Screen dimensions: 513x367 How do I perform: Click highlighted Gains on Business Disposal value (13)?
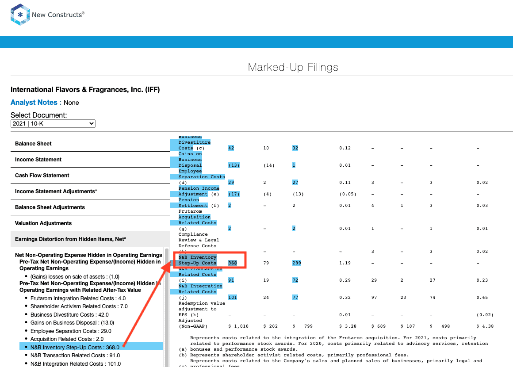234,165
